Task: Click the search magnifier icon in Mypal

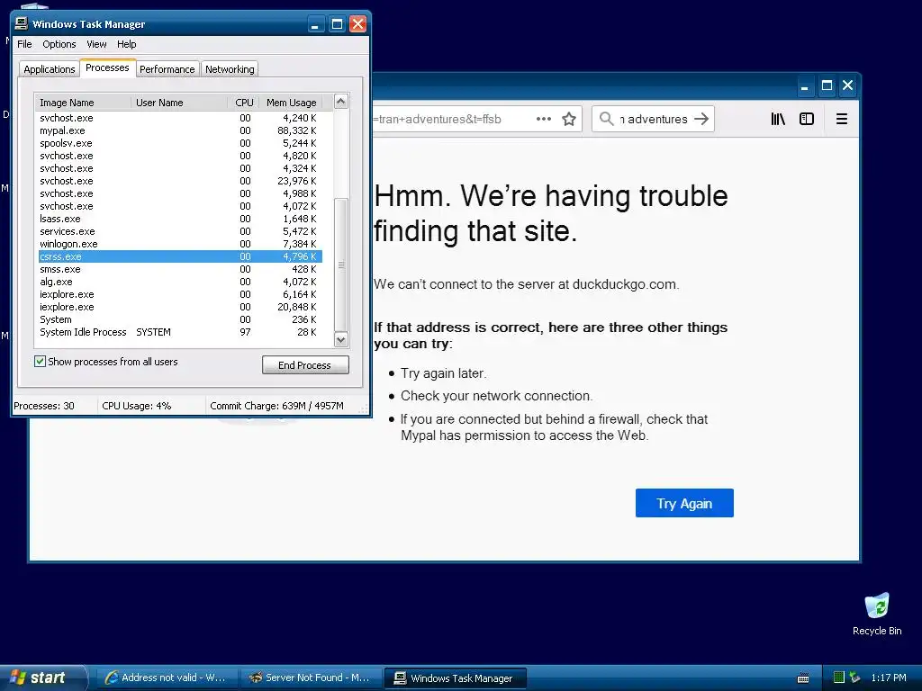Action: tap(606, 119)
